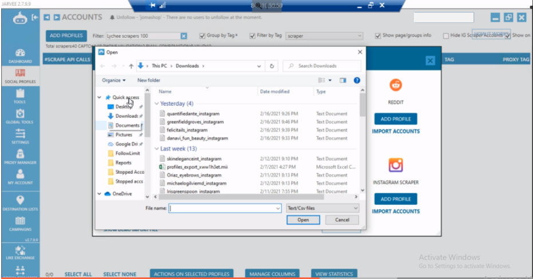
Task: Select Desktop in navigation pane
Action: 123,106
